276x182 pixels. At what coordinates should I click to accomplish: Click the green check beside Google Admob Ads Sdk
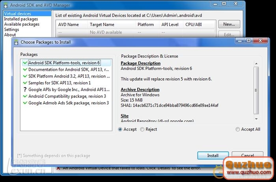coord(25,103)
